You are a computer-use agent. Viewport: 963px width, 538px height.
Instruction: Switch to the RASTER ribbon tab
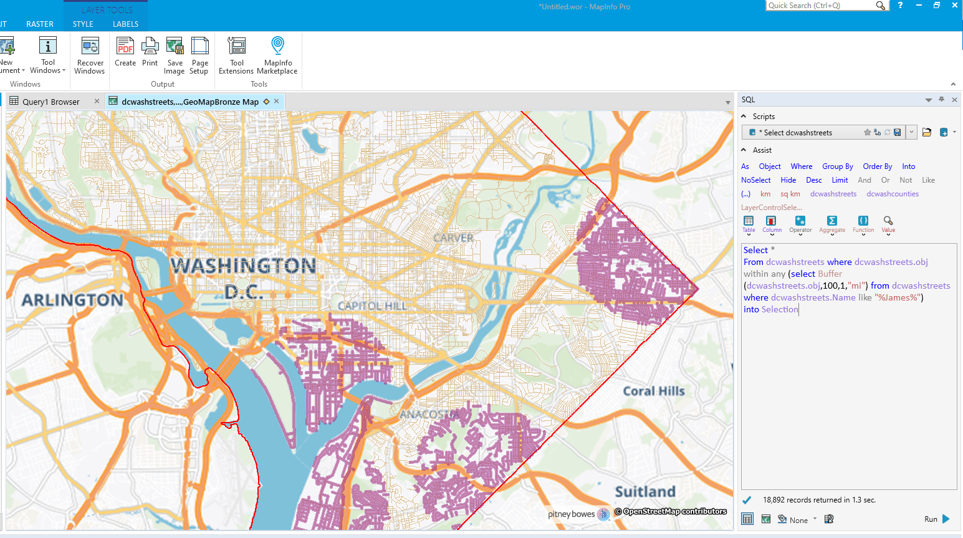tap(39, 24)
